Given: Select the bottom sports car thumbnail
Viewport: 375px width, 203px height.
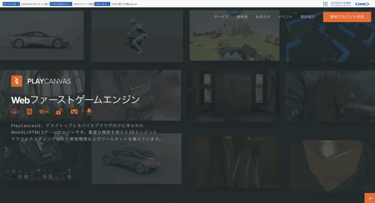Looking at the screenshot, I should [137, 159].
